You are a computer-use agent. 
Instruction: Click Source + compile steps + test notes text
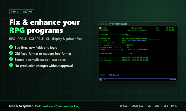40,60
